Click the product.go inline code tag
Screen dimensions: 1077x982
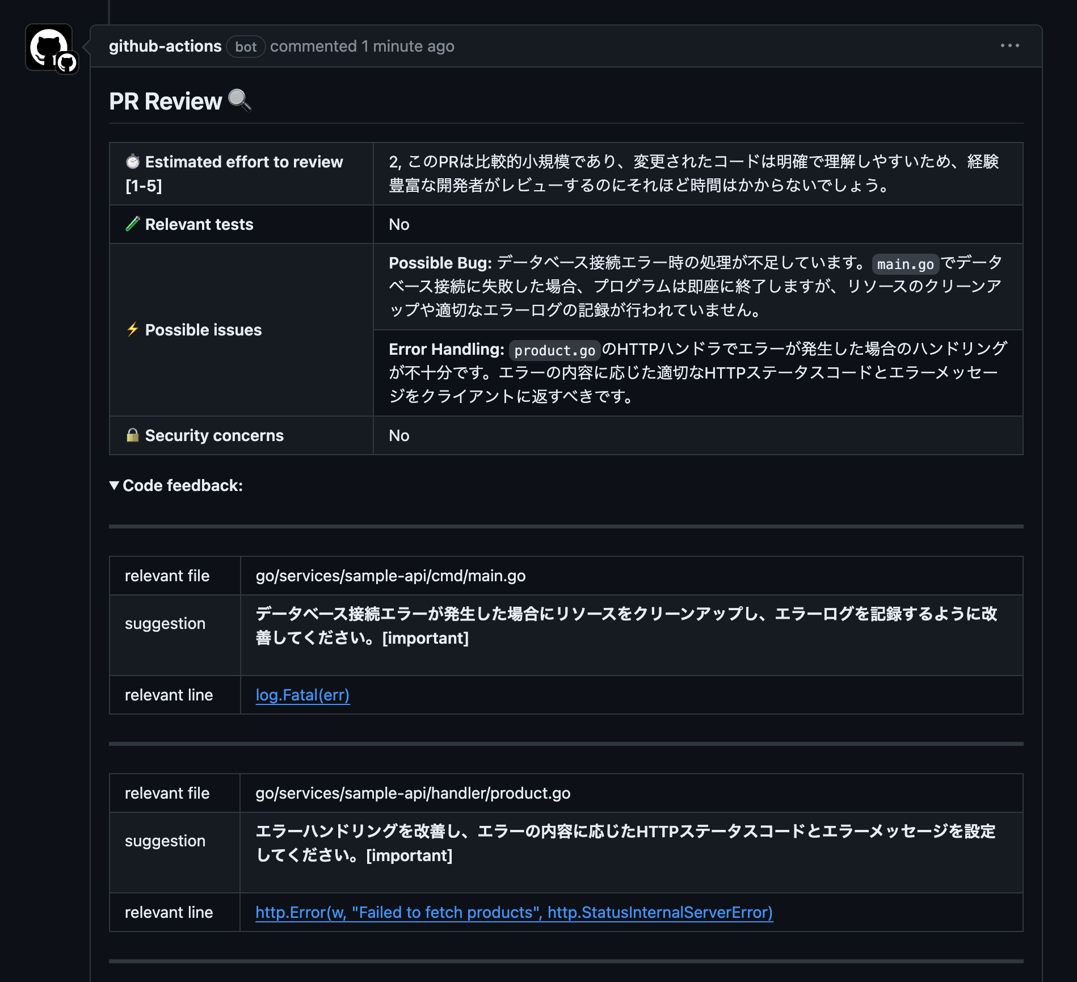(x=554, y=350)
